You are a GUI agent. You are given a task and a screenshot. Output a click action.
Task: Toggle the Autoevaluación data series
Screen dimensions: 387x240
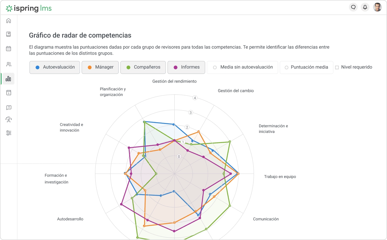(x=54, y=67)
